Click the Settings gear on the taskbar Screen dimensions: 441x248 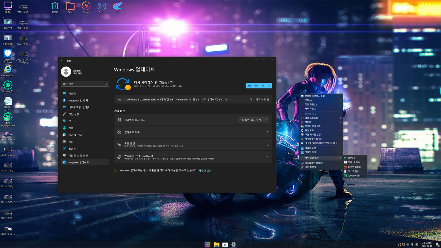(233, 245)
